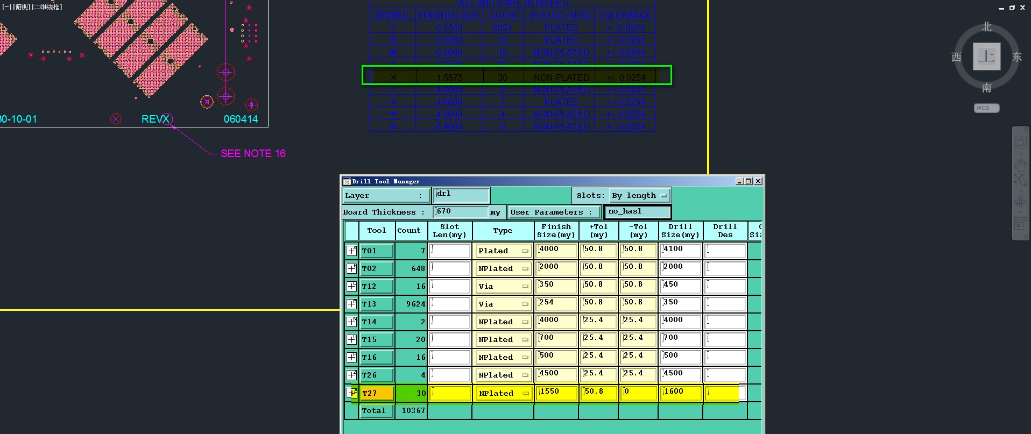Click the Layer name field drl
1031x434 pixels.
[461, 195]
